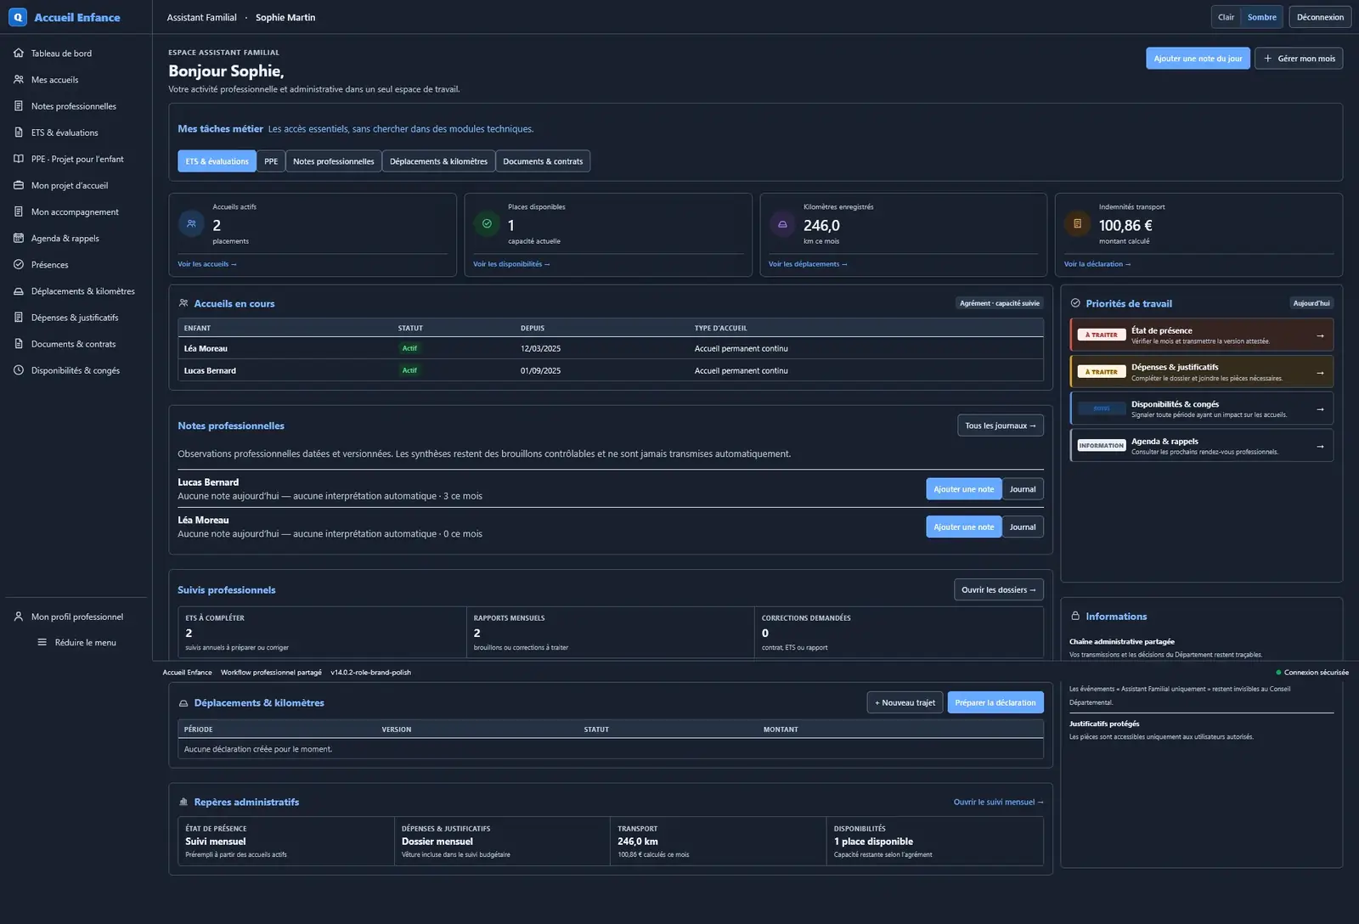Click the ETS à compléter card
Image resolution: width=1359 pixels, height=924 pixels.
[322, 633]
